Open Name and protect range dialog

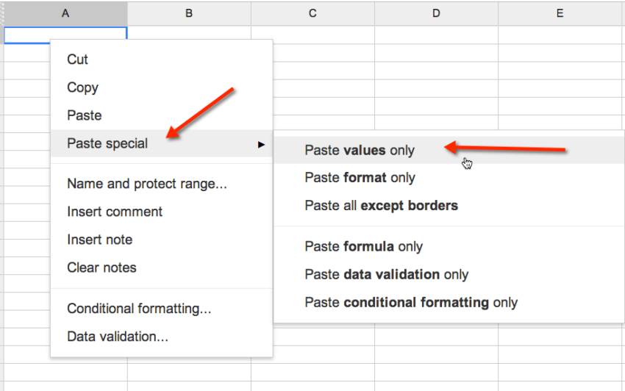click(162, 184)
